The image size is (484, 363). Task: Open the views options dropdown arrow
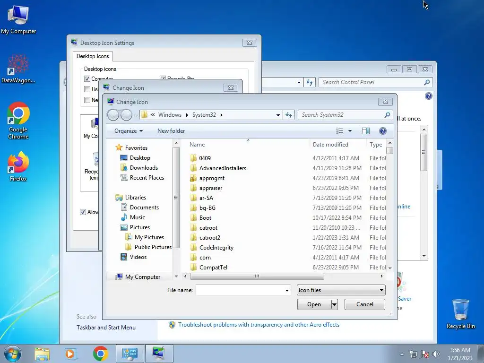350,131
